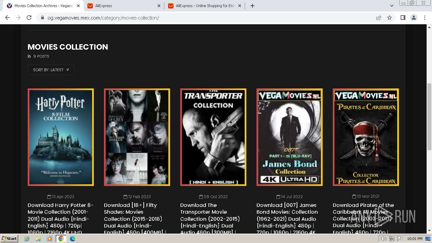Open the browser side panel
This screenshot has width=432, height=243.
[x=403, y=18]
